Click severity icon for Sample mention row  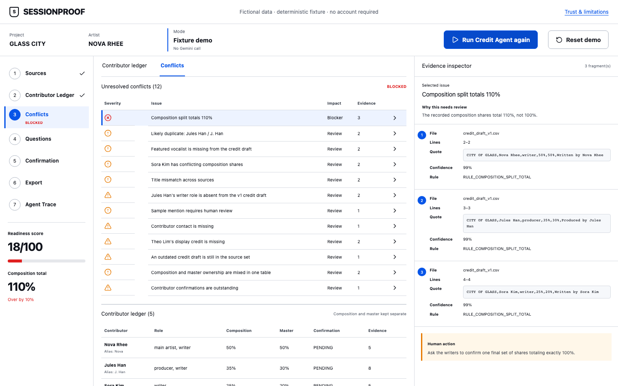pos(108,211)
